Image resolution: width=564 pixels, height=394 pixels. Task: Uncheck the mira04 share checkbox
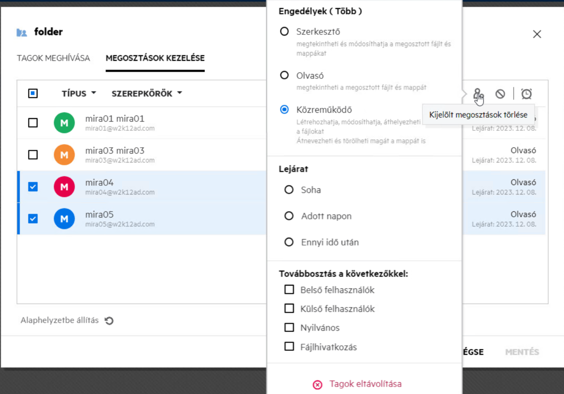[33, 187]
